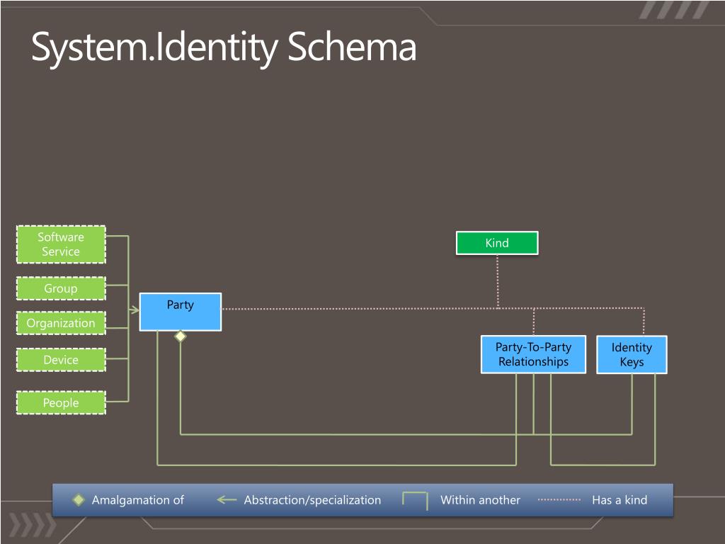The height and width of the screenshot is (544, 725).
Task: Select the People box
Action: pyautogui.click(x=61, y=402)
